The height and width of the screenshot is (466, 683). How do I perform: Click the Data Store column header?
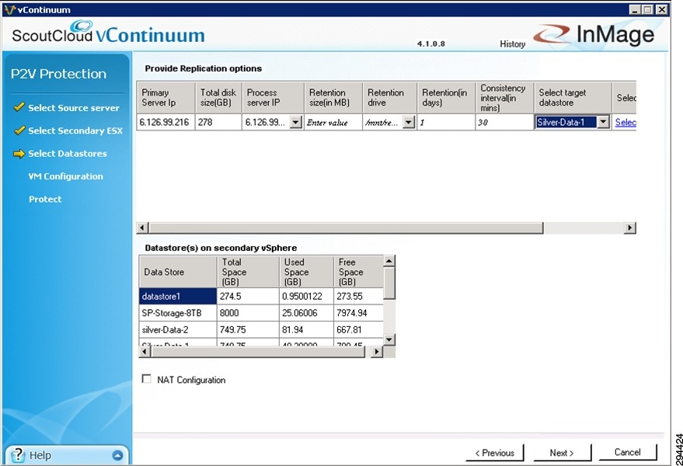(x=178, y=272)
